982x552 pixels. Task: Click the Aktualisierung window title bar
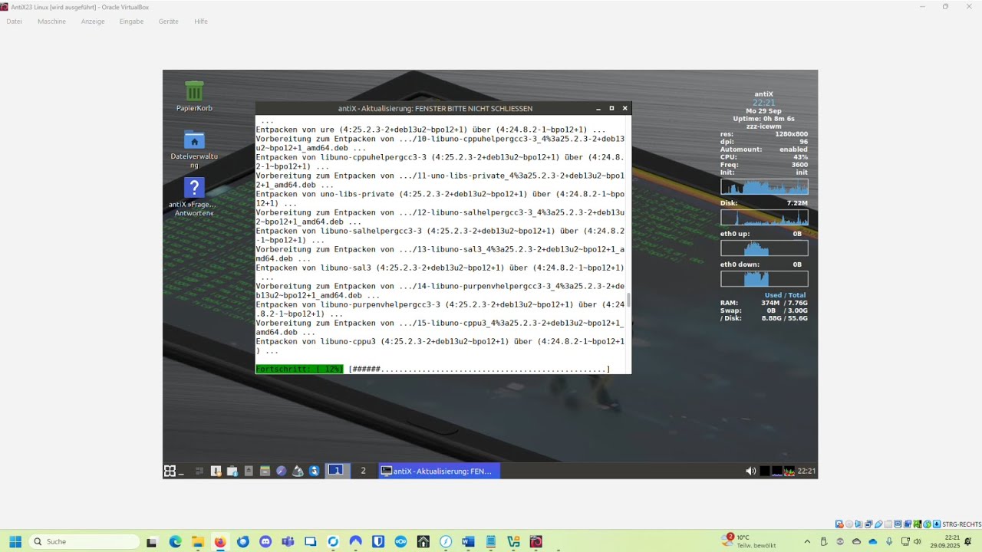pos(435,108)
